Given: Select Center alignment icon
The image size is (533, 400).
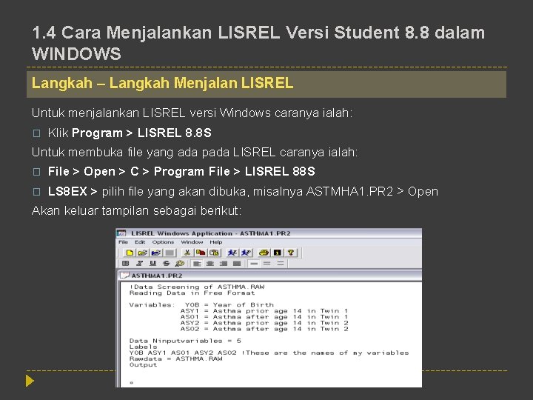Looking at the screenshot, I should click(x=210, y=264).
